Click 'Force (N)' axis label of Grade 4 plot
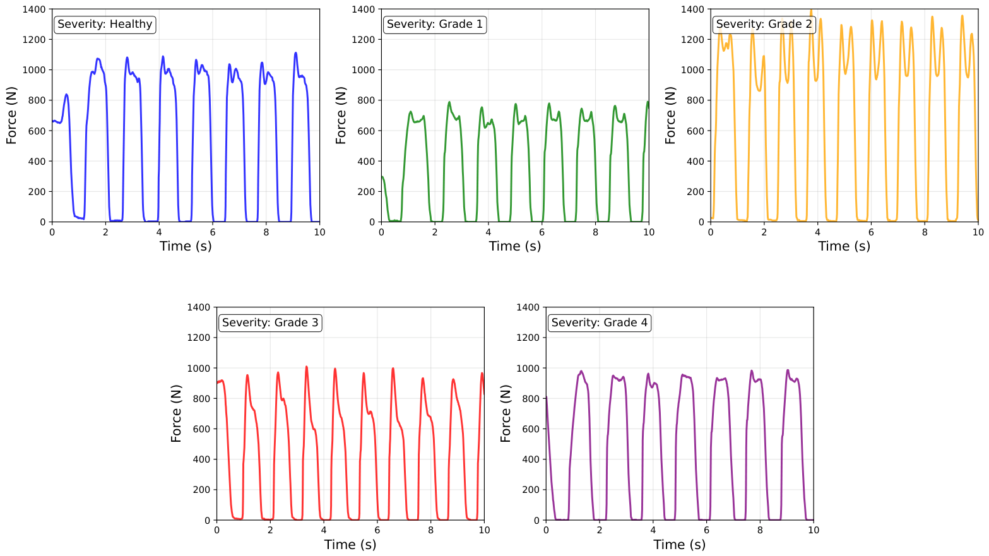Image resolution: width=989 pixels, height=556 pixels. 506,414
